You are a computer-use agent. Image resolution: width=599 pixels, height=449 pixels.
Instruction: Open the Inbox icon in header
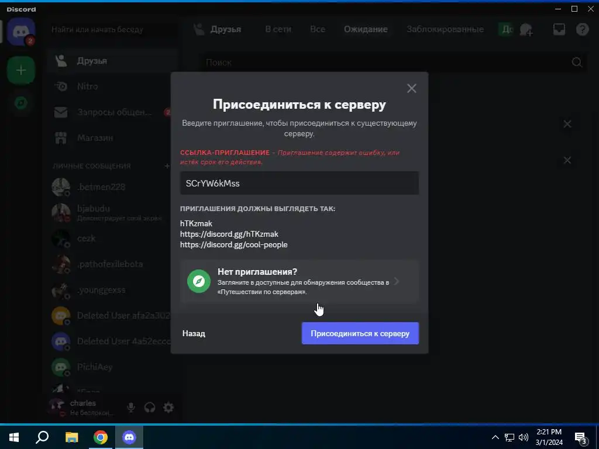(x=559, y=29)
